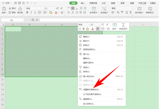Toggle Underline in the ribbon
Image resolution: width=159 pixels, height=109 pixels.
tap(35, 12)
